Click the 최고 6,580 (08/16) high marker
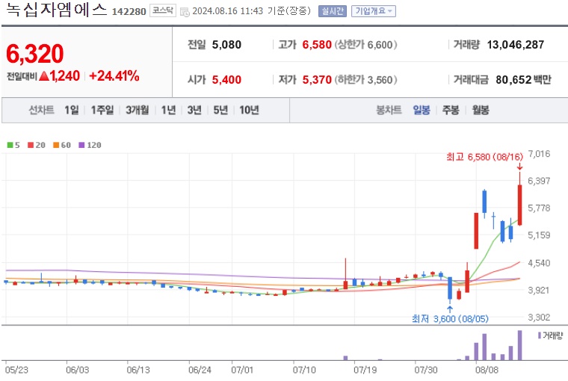Viewport: 568px width, 381px height. click(x=485, y=157)
